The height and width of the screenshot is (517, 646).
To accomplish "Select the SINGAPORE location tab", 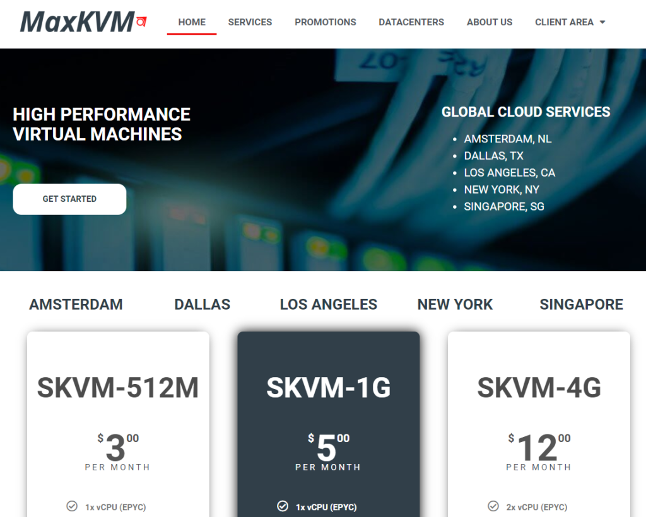I will click(x=581, y=305).
